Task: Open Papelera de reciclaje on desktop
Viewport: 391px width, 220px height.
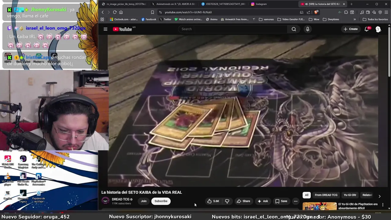Action: click(38, 196)
